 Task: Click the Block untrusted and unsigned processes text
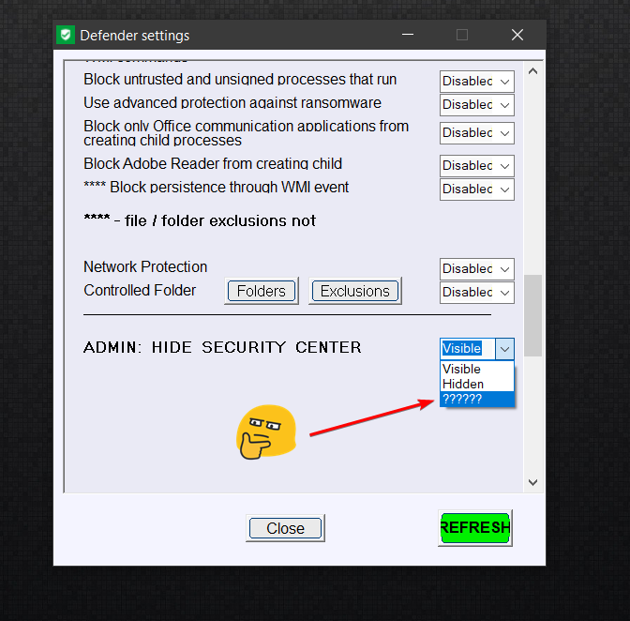(240, 80)
